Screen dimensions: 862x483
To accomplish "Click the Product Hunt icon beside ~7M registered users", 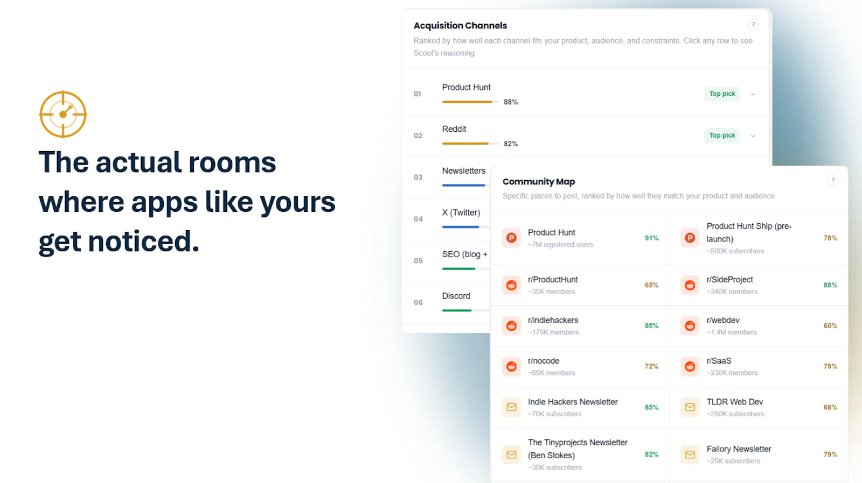I will 511,238.
